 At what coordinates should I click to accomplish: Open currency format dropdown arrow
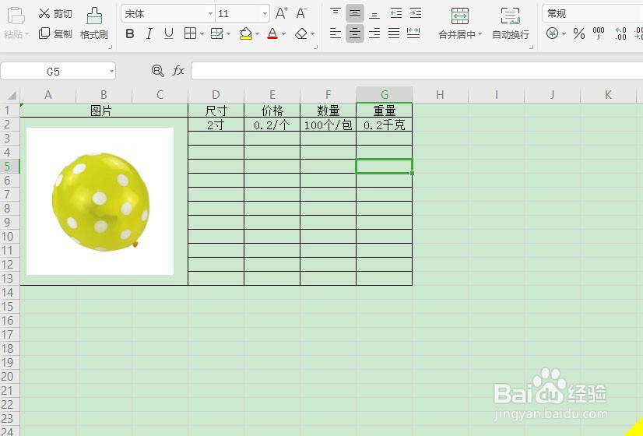coord(564,34)
